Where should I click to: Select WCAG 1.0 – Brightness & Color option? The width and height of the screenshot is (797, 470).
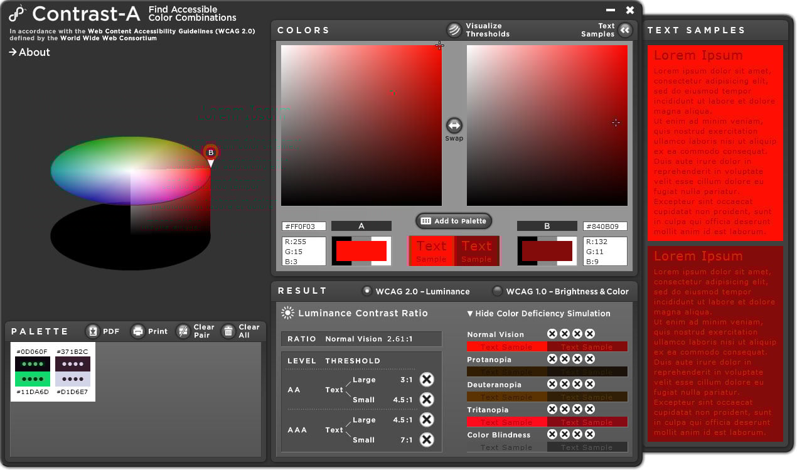pyautogui.click(x=497, y=291)
